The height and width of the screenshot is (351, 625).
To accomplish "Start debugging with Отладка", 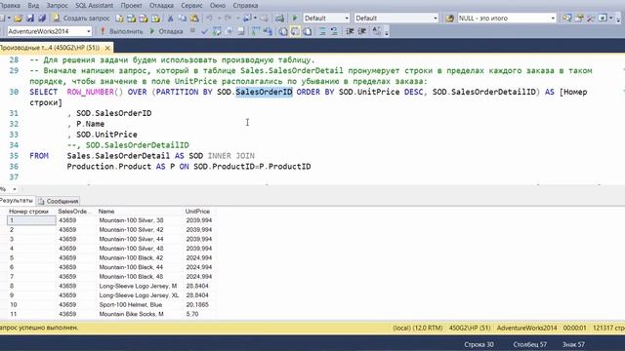I will click(x=167, y=31).
